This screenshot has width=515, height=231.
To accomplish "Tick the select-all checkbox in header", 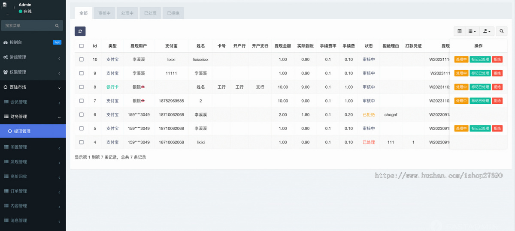I will pyautogui.click(x=82, y=46).
